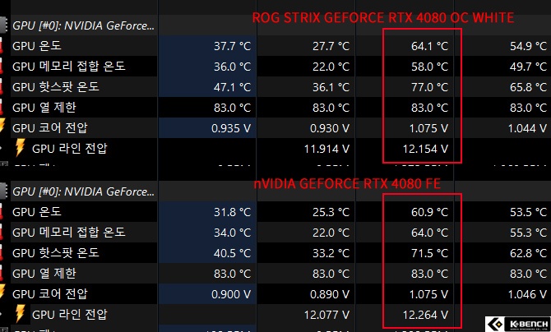551x332 pixels.
Task: Select the GPU 온도 label in the 37.7 °C row
Action: pyautogui.click(x=37, y=46)
